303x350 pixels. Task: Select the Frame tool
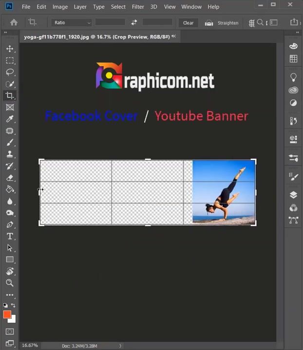pyautogui.click(x=10, y=108)
